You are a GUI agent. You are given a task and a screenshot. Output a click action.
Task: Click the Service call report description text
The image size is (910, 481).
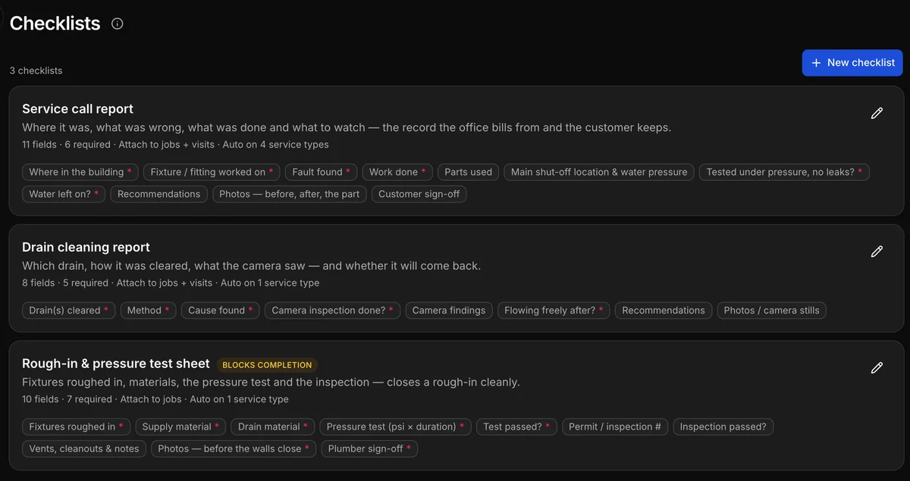pyautogui.click(x=347, y=127)
